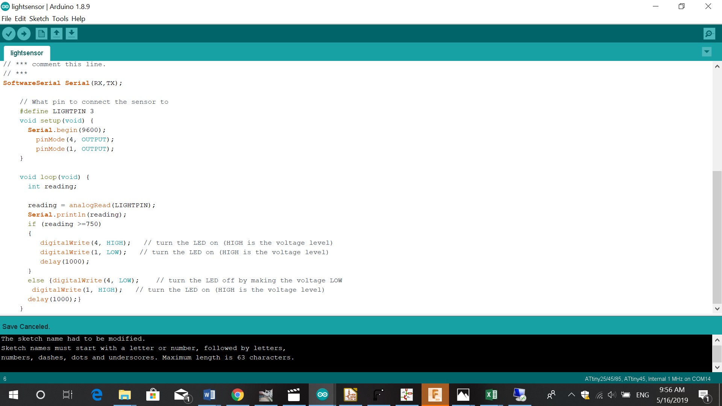Open the Sketch menu
Screen dimensions: 722x406
(x=39, y=19)
